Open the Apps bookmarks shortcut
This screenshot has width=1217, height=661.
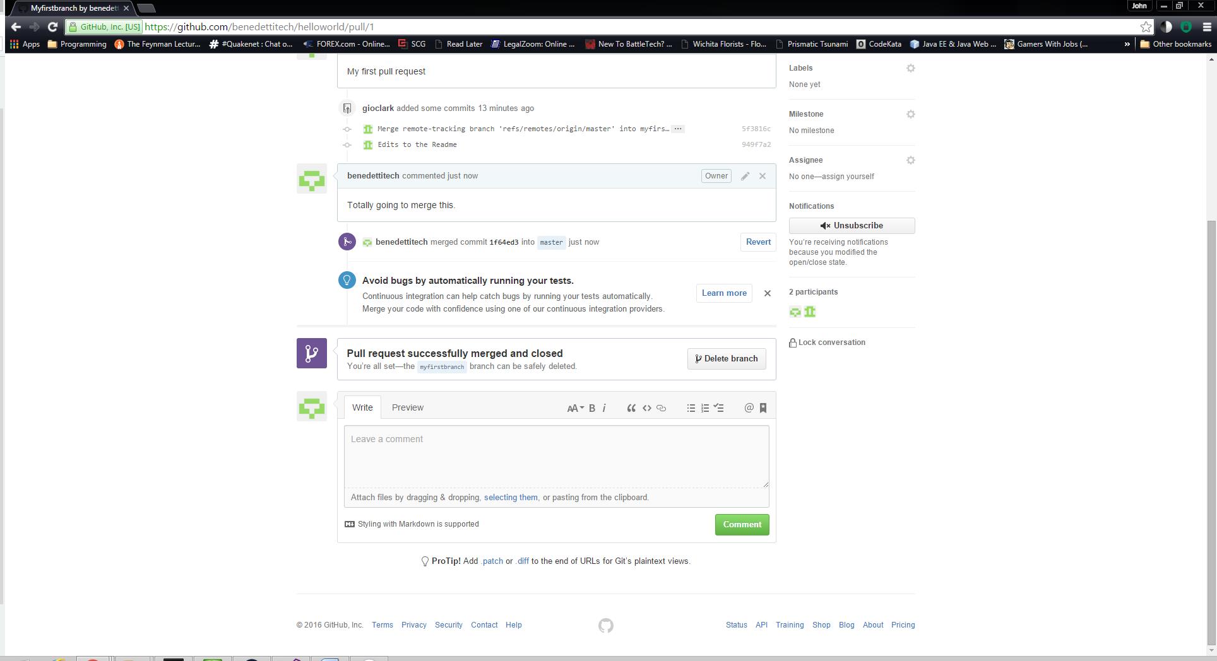coord(25,44)
